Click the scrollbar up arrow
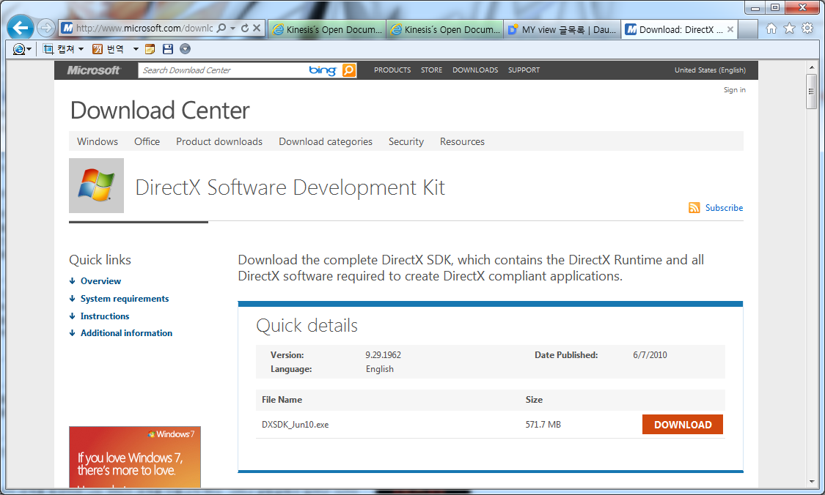The height and width of the screenshot is (495, 825). point(811,67)
